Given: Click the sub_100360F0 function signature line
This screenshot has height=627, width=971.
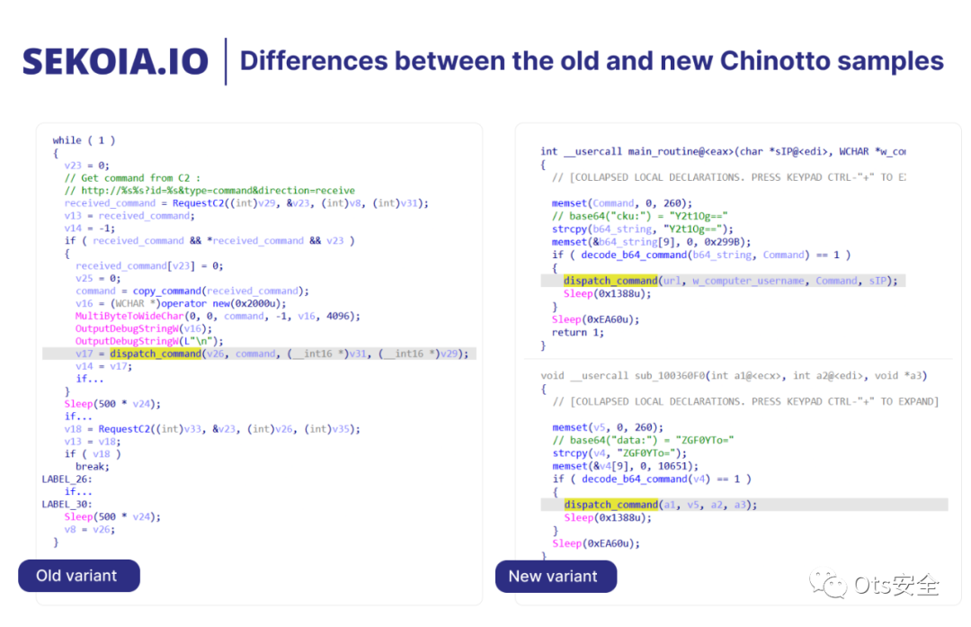Looking at the screenshot, I should (734, 375).
